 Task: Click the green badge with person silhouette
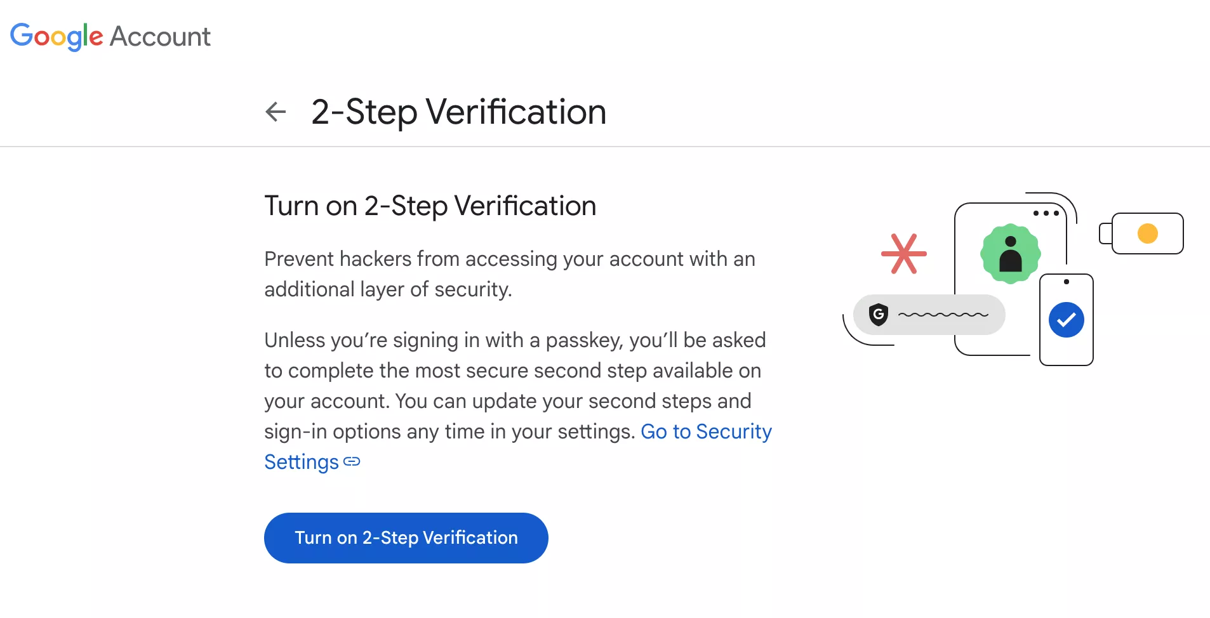[1010, 254]
